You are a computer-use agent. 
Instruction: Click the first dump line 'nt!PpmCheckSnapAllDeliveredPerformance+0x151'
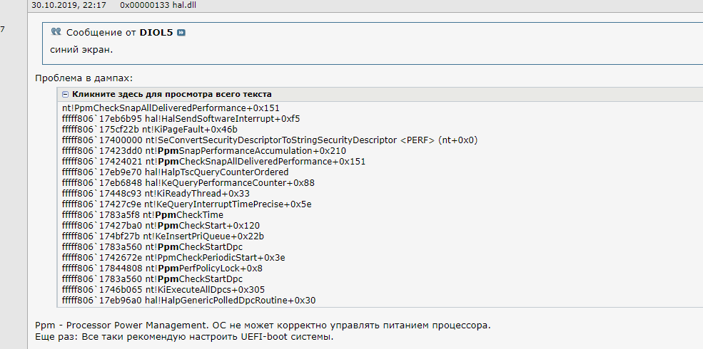171,108
